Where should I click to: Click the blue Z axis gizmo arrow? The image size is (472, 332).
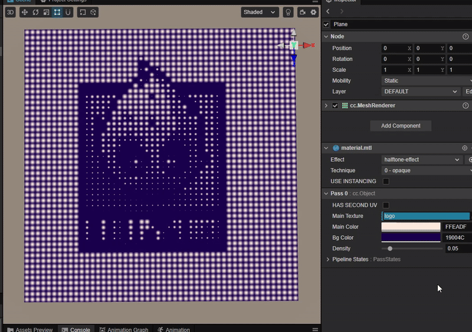click(x=294, y=59)
